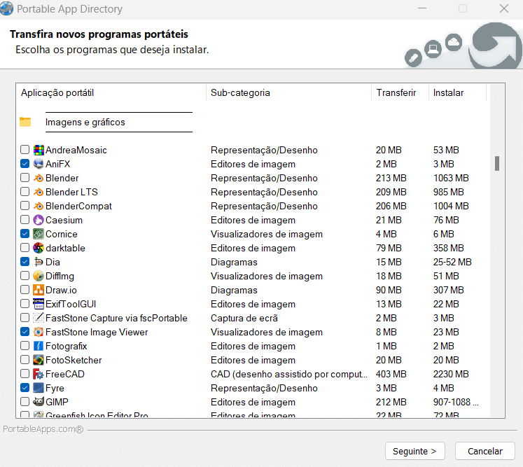Sort by Transferir column header
This screenshot has height=467, width=523.
coord(400,92)
